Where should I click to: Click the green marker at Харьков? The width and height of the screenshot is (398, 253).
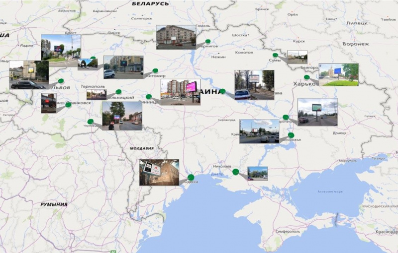coord(307,77)
